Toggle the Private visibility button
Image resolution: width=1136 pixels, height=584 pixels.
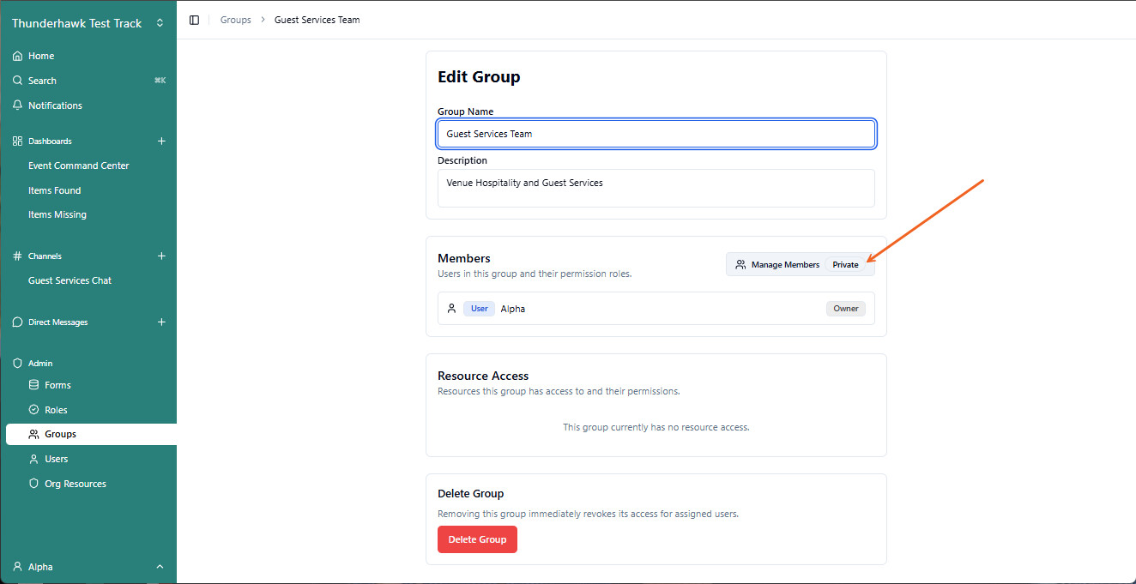(845, 264)
